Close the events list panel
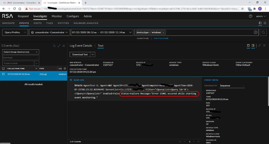The image size is (269, 144). (x=64, y=46)
